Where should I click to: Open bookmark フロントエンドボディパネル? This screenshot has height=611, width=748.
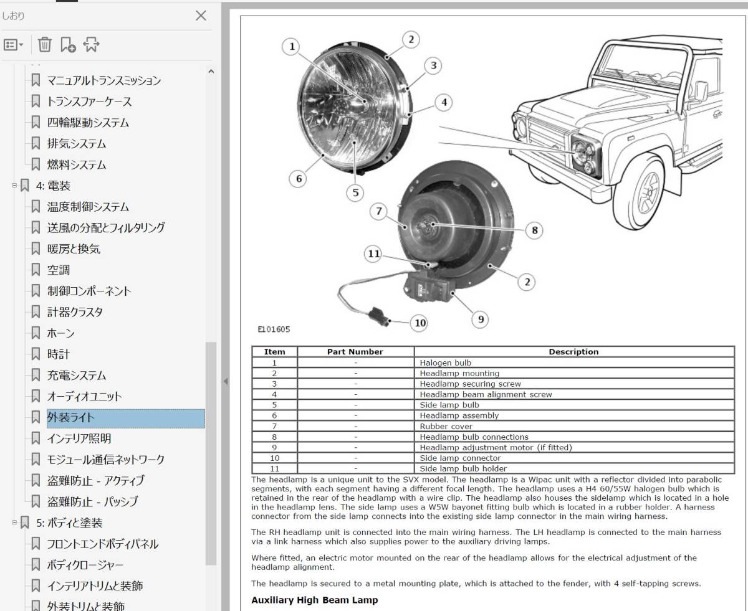click(x=103, y=544)
